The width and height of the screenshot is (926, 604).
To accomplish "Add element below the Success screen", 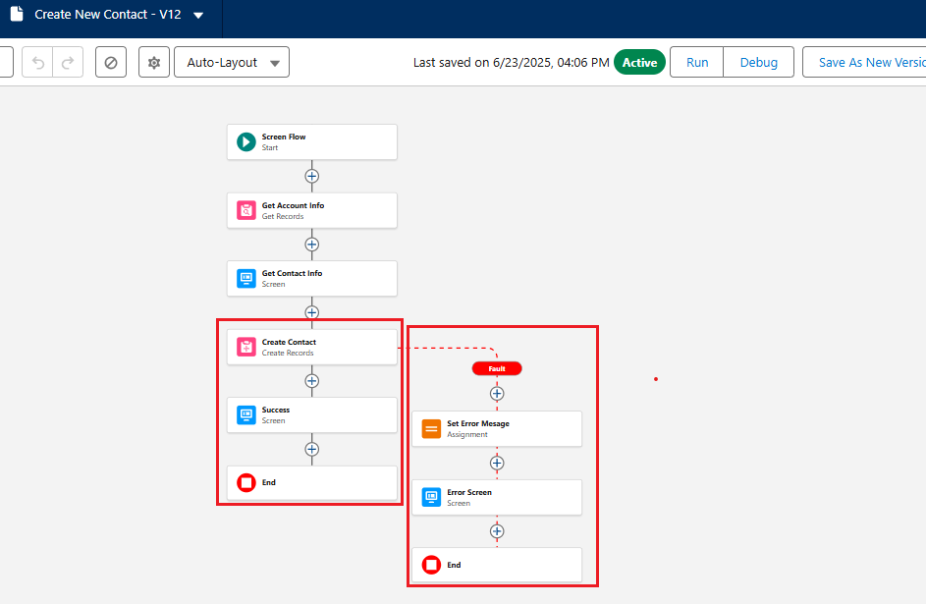I will 312,449.
